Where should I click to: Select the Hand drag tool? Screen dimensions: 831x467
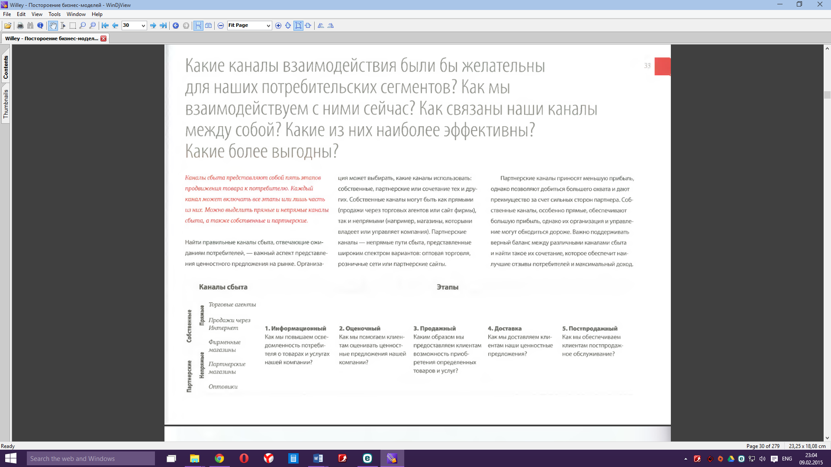point(53,26)
